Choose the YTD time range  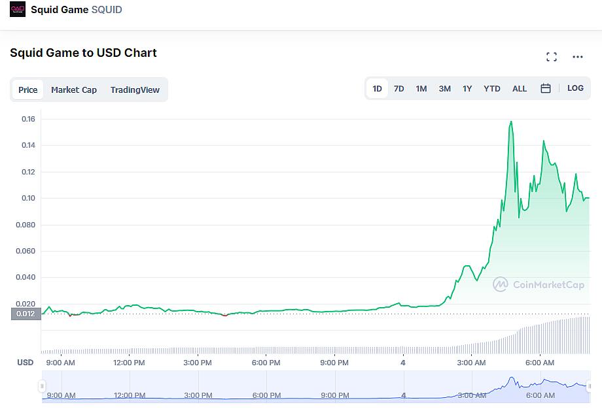492,89
